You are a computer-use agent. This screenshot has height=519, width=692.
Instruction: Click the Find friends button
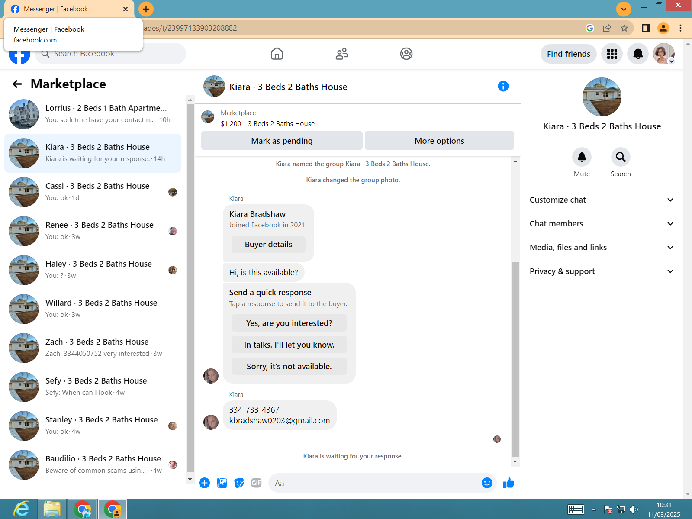click(569, 54)
